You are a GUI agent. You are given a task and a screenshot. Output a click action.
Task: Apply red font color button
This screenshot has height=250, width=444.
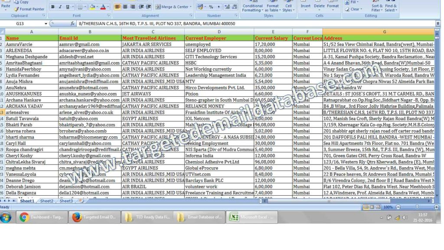coord(103,7)
